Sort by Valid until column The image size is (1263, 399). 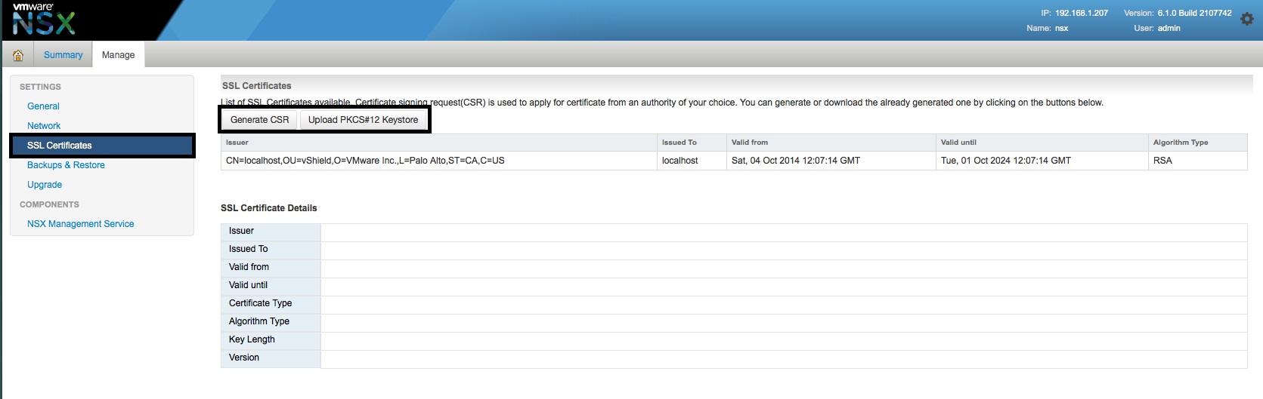tap(958, 143)
